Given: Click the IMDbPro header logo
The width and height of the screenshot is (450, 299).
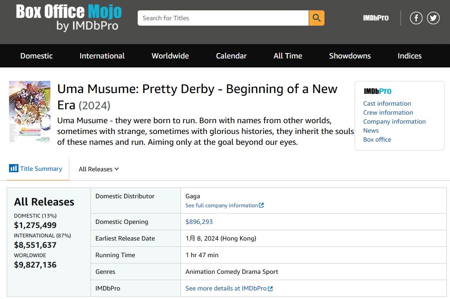Looking at the screenshot, I should tap(376, 18).
